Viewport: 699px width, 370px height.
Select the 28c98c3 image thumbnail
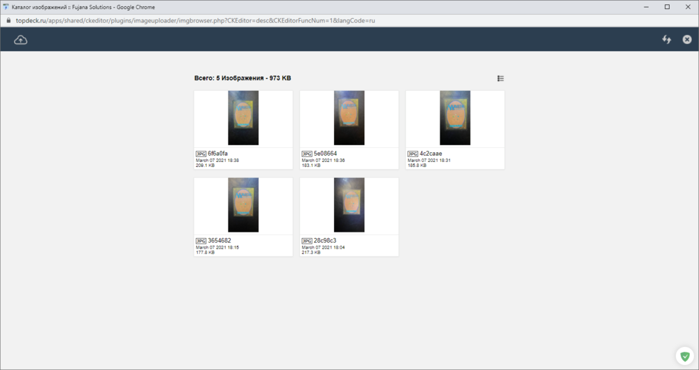tap(349, 205)
